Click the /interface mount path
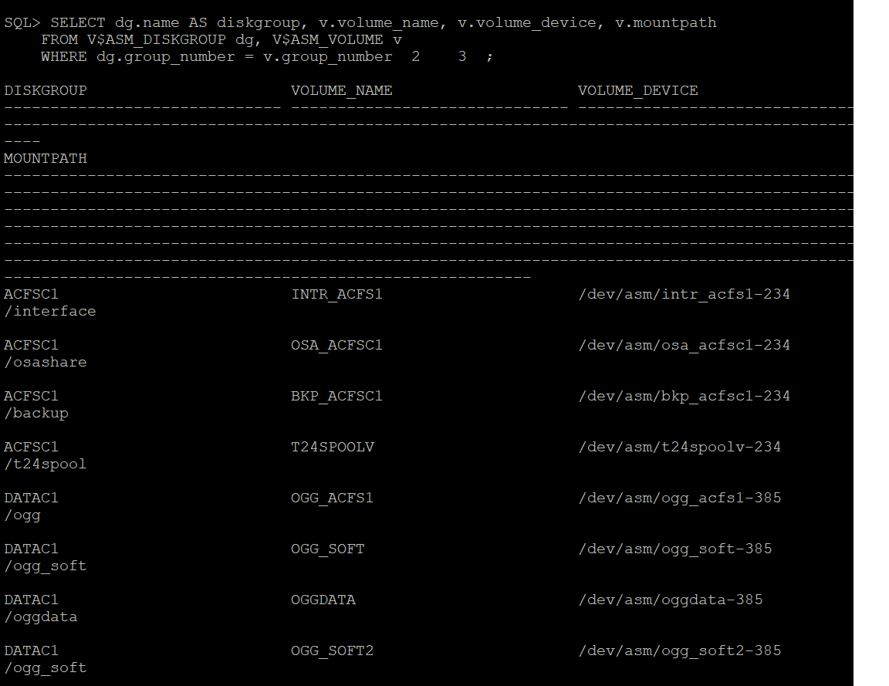889x686 pixels. click(50, 311)
